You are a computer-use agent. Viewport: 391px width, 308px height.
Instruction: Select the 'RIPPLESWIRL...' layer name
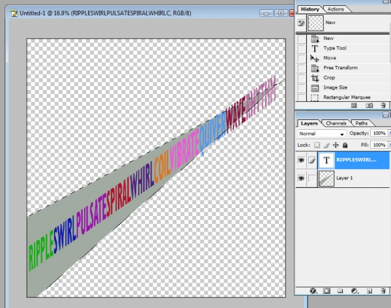[356, 160]
